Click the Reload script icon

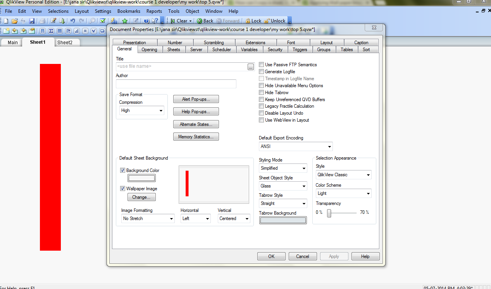(62, 21)
